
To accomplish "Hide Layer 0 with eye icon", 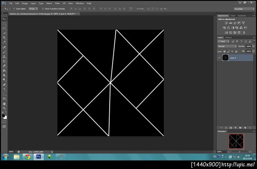I will coord(219,58).
